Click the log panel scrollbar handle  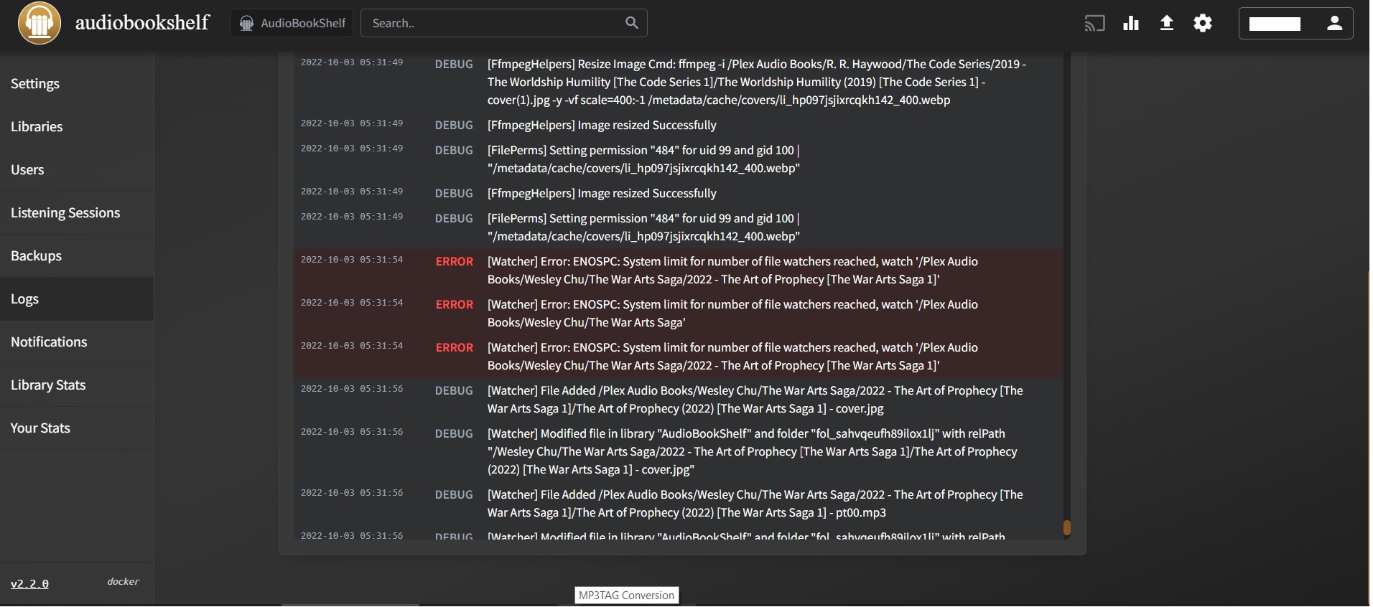[1067, 528]
